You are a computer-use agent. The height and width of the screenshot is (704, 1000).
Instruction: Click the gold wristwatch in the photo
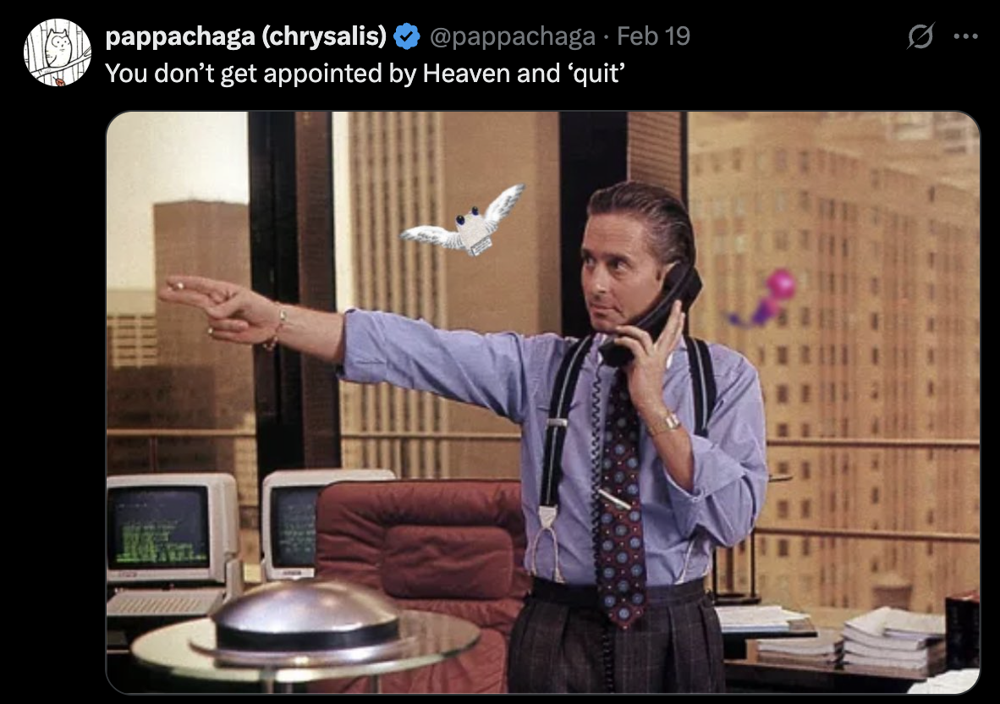(x=664, y=424)
